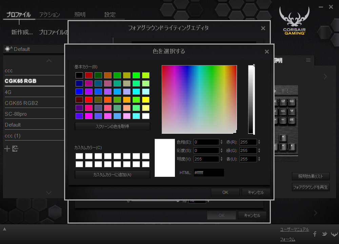This screenshot has height=244, width=339.
Task: Select the 4G profile
Action: coord(34,92)
